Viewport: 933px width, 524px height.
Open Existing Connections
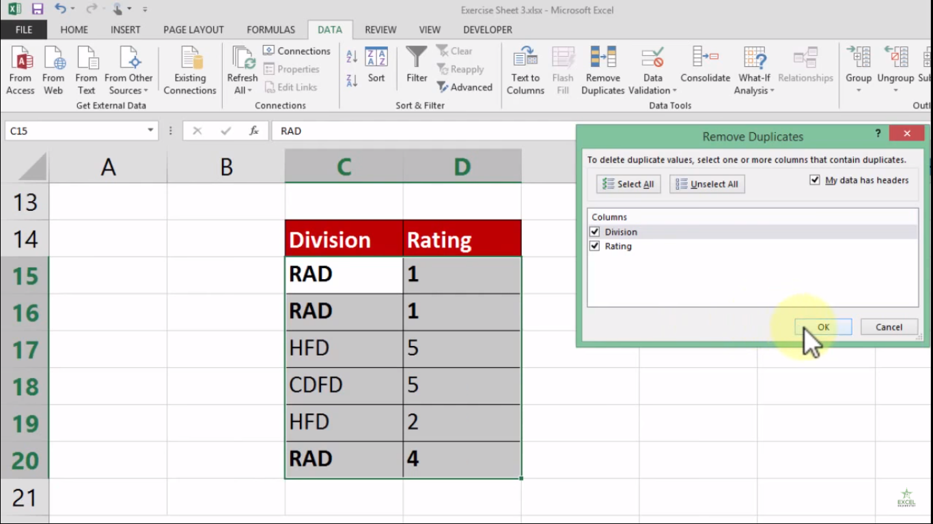190,71
